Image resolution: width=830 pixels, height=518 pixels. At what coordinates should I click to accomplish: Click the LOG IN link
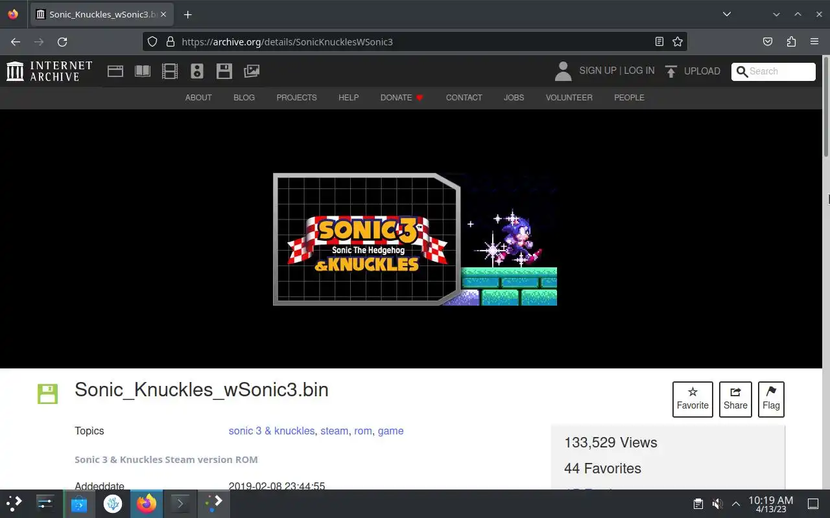639,71
